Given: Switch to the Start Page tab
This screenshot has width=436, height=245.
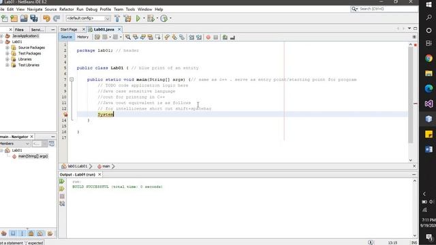Looking at the screenshot, I should click(69, 29).
